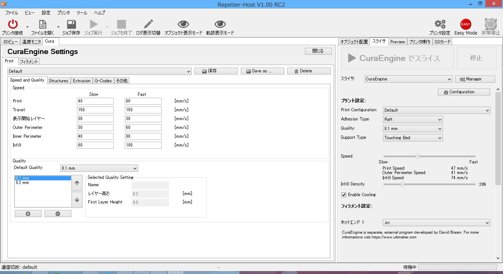Move the selected quality up with the arrow
Screen dimensions: 503x274
point(77,183)
